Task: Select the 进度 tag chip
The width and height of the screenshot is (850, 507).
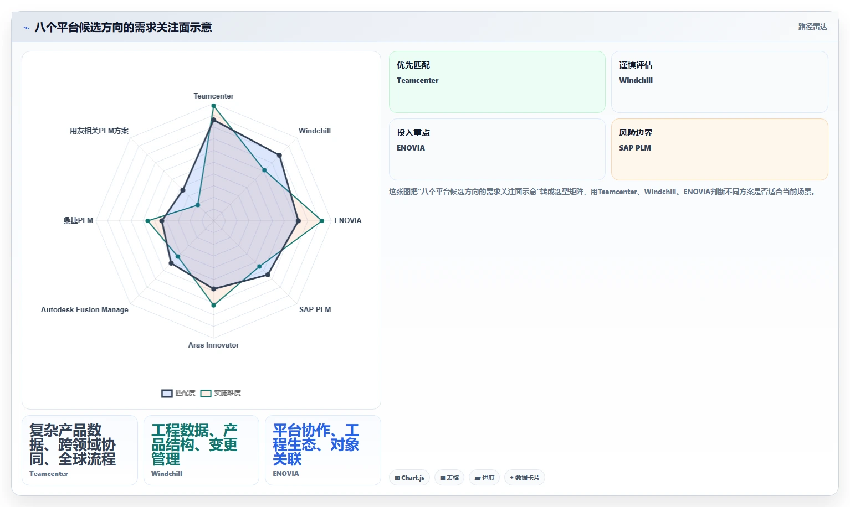Action: 484,478
